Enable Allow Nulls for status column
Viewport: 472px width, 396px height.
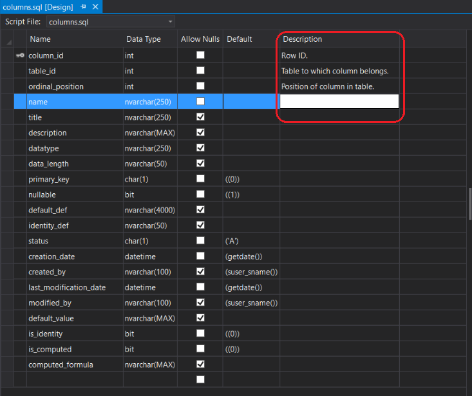[200, 241]
